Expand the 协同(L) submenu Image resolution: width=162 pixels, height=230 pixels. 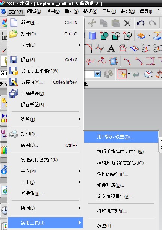tap(45, 208)
